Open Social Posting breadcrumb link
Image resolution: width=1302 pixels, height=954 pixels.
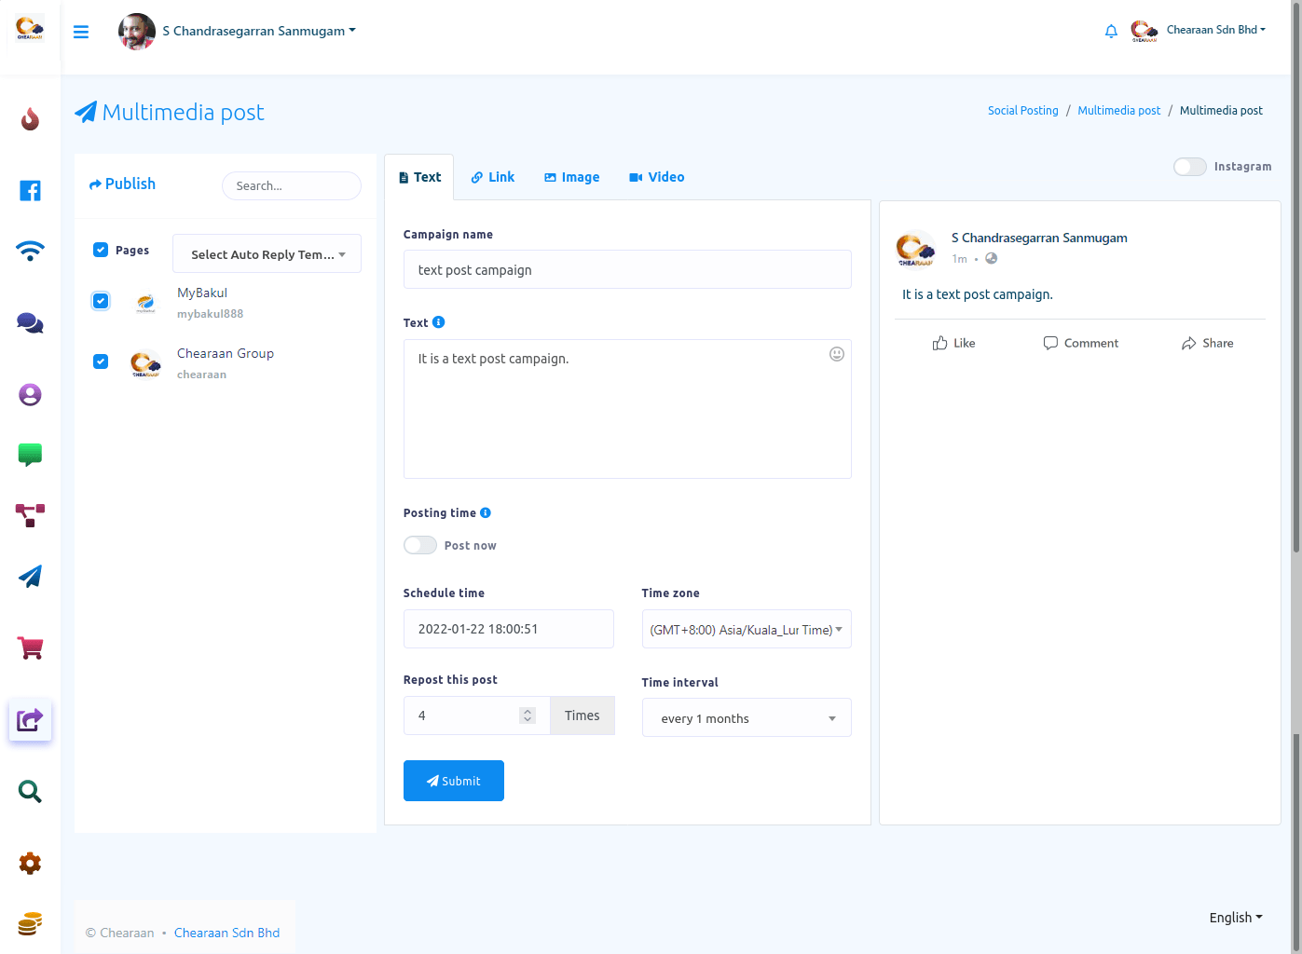(x=1022, y=111)
